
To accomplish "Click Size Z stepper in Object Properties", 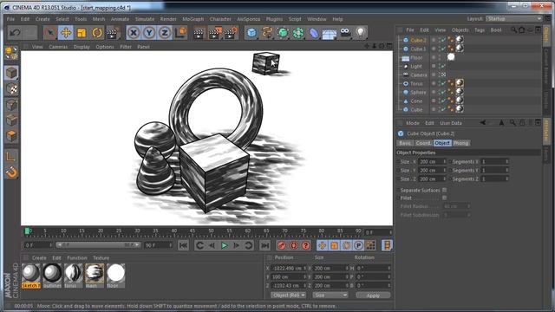I will coord(445,179).
